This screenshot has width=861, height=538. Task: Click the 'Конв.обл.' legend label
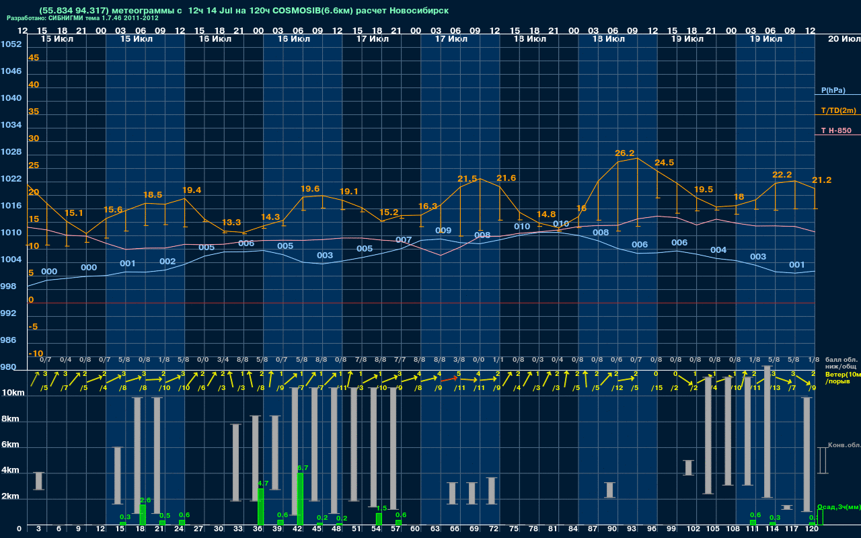tap(844, 445)
